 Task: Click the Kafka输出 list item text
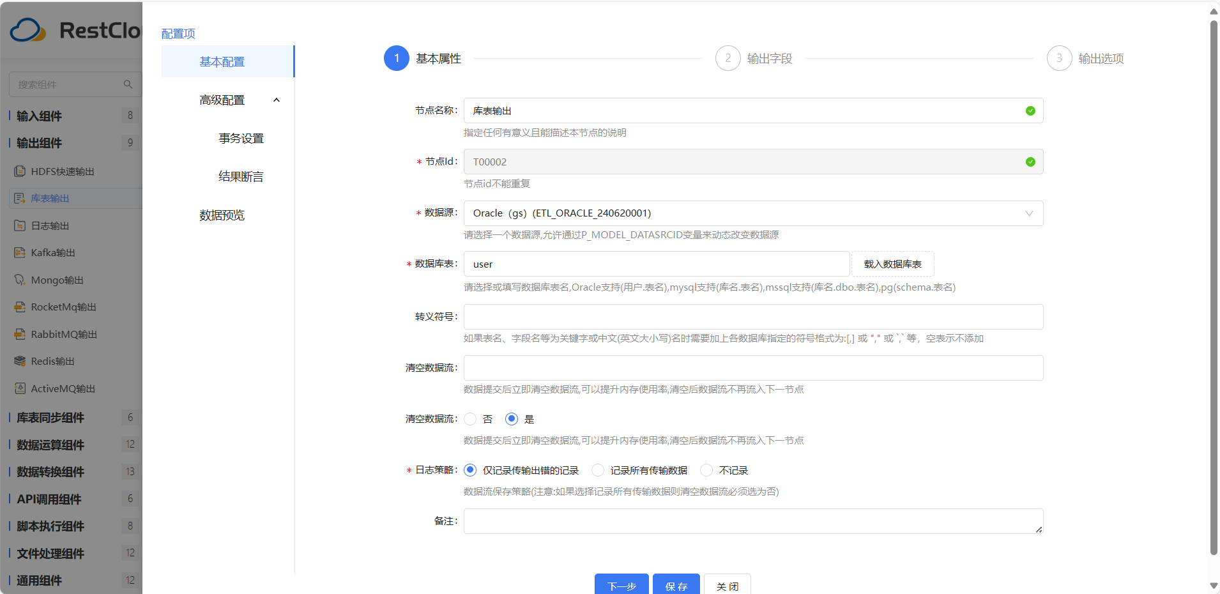tap(53, 253)
